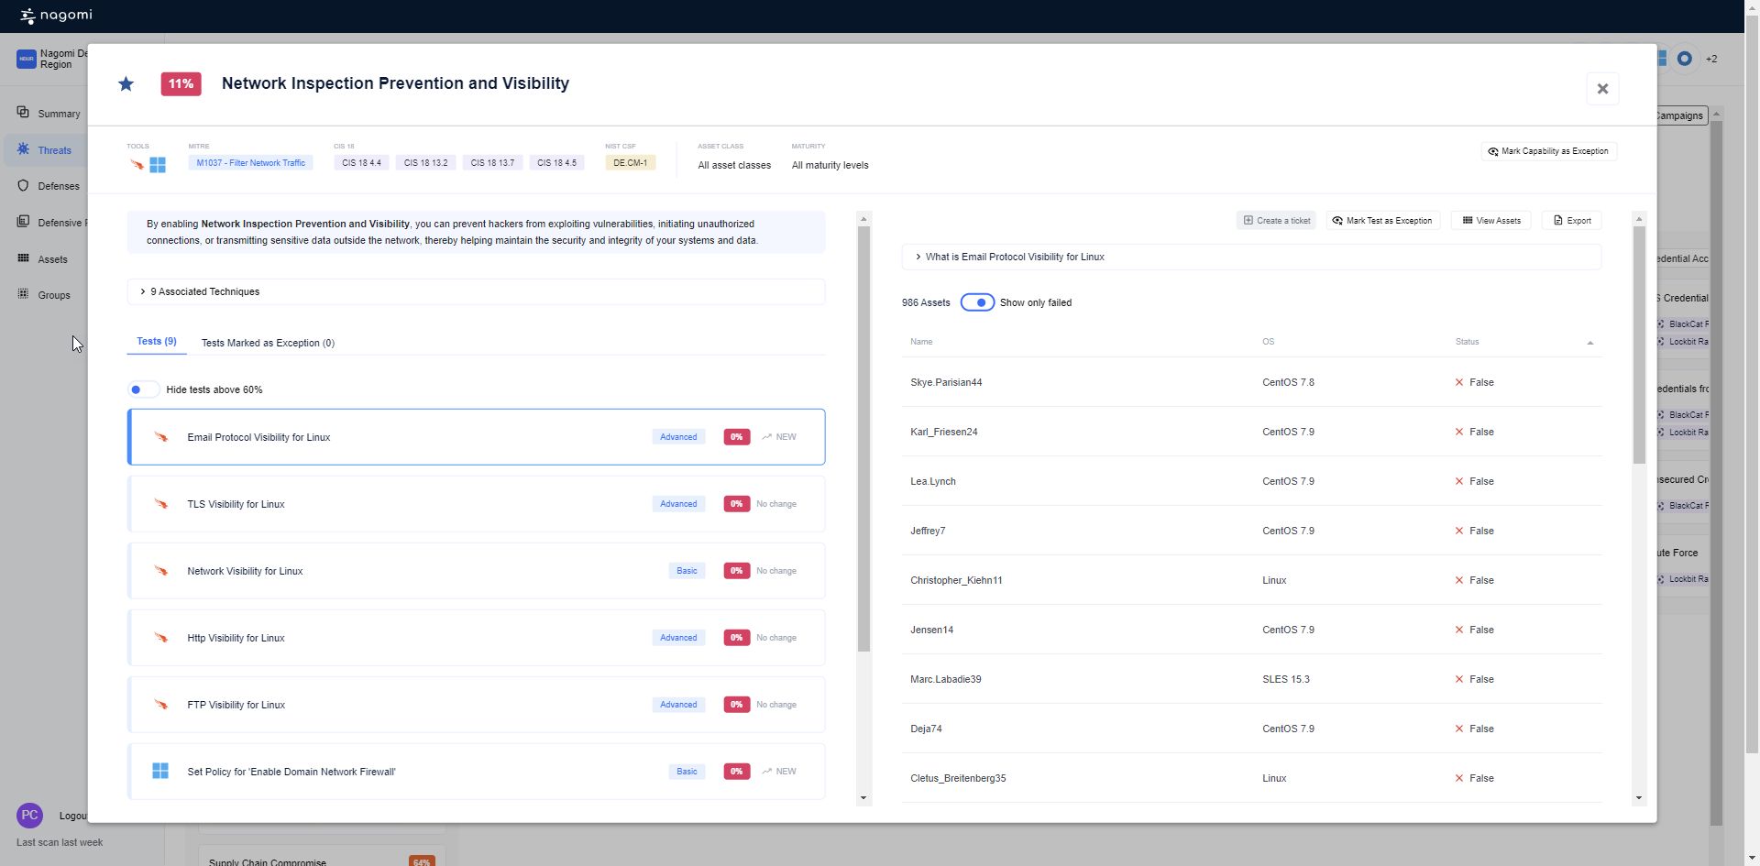1760x866 pixels.
Task: Click the asset name Karl_Friesen24
Action: [x=943, y=433]
